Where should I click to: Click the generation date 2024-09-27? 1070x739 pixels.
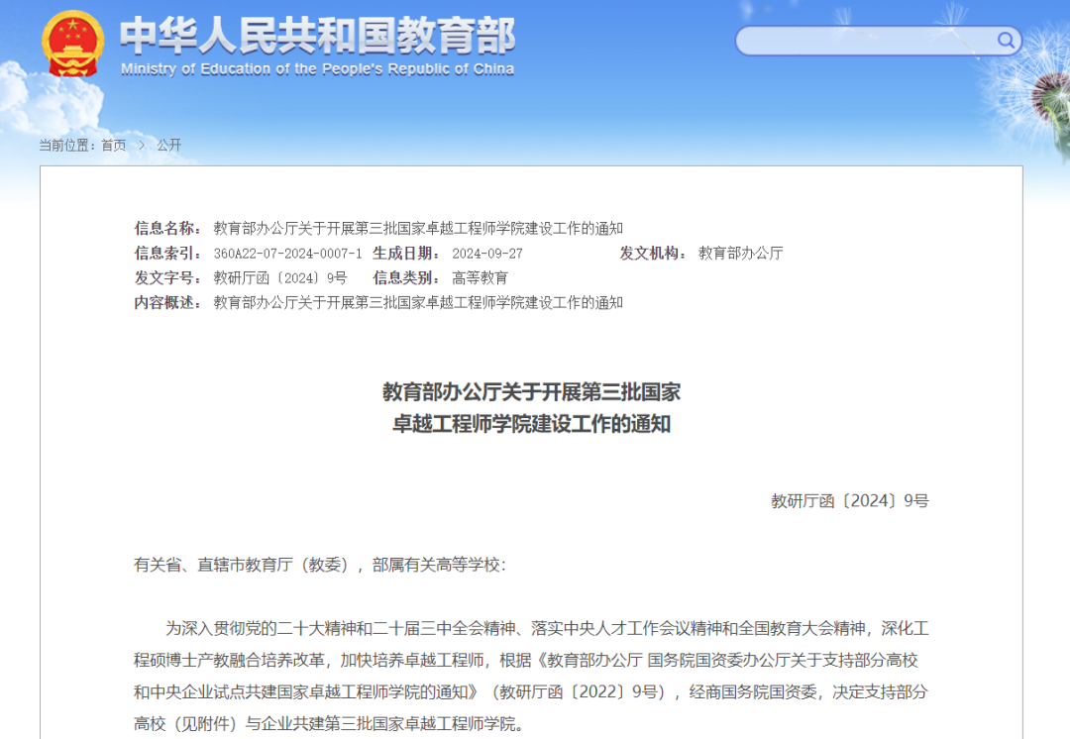tap(486, 253)
